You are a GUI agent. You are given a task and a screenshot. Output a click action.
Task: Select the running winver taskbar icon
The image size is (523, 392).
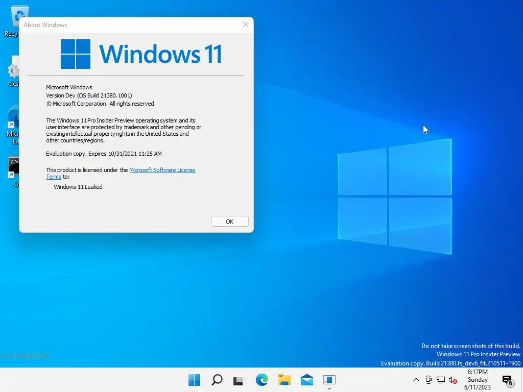pos(329,380)
